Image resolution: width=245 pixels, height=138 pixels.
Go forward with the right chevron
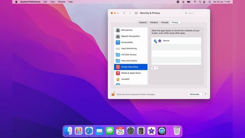tap(130, 13)
